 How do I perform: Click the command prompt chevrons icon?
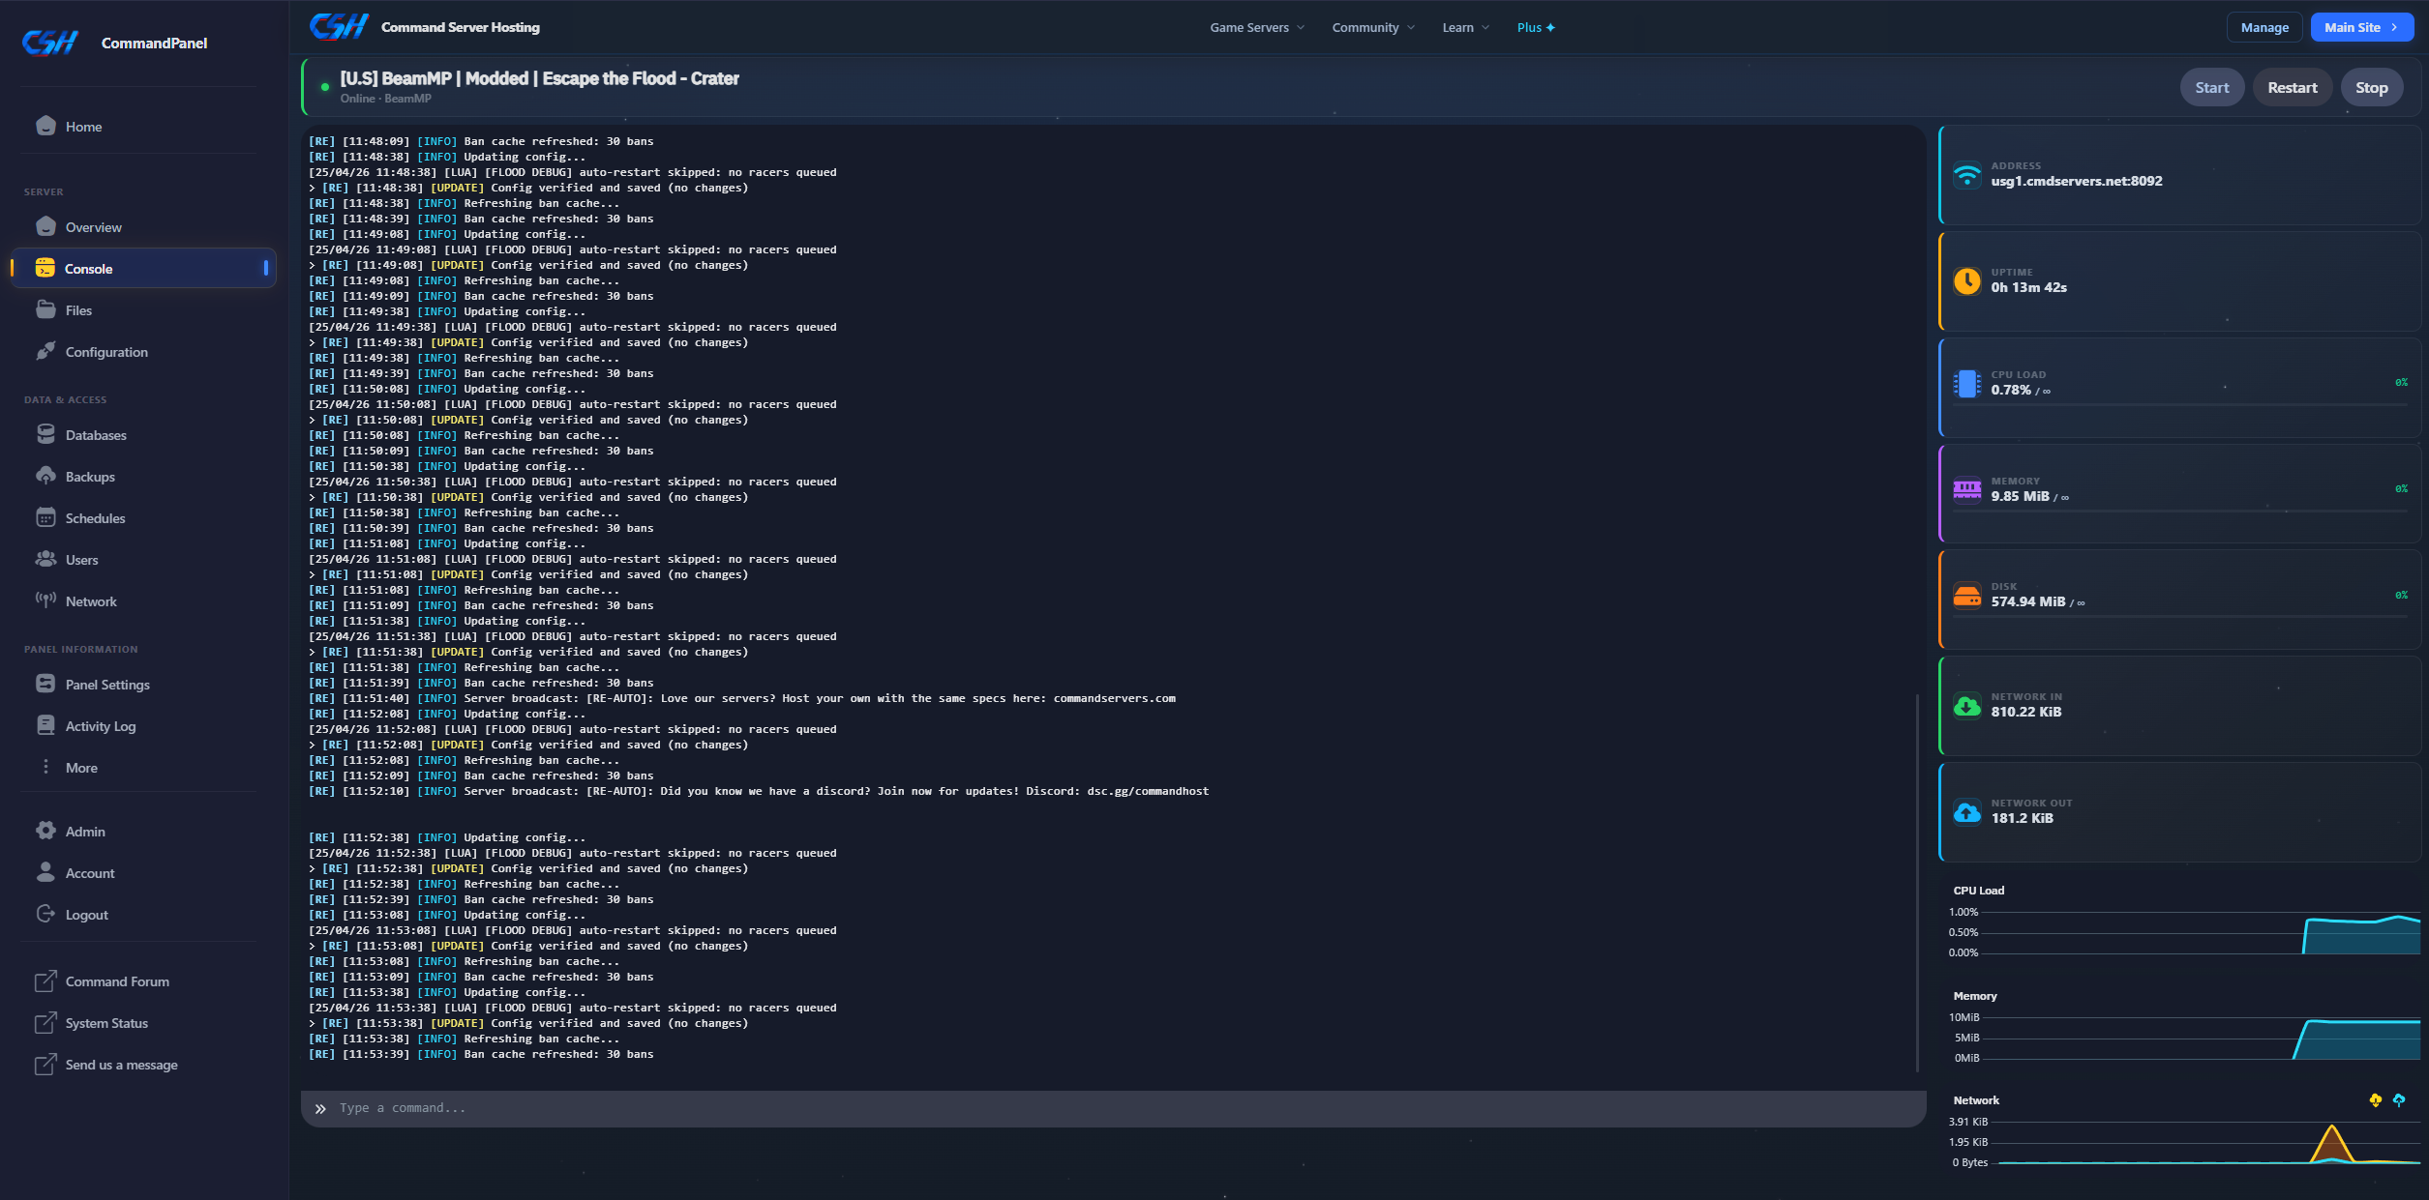point(320,1109)
